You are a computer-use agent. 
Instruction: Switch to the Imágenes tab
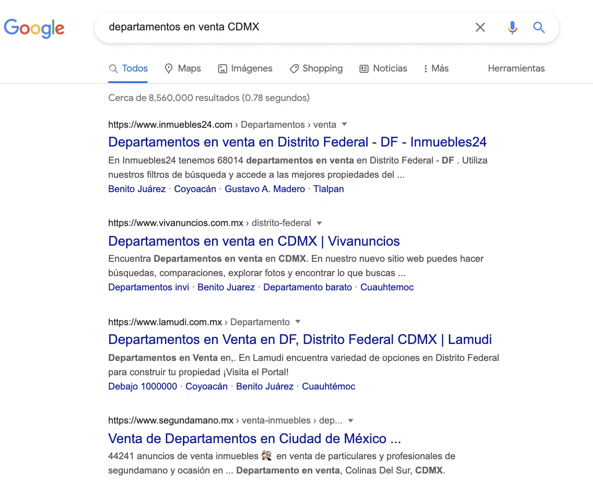pos(245,68)
